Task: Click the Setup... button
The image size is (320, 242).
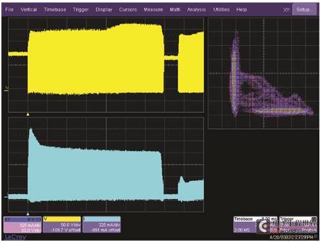Action: click(x=304, y=9)
